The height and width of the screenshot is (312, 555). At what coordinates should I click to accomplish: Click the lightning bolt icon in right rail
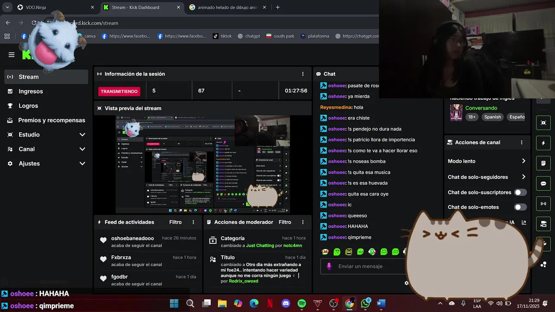(x=543, y=143)
